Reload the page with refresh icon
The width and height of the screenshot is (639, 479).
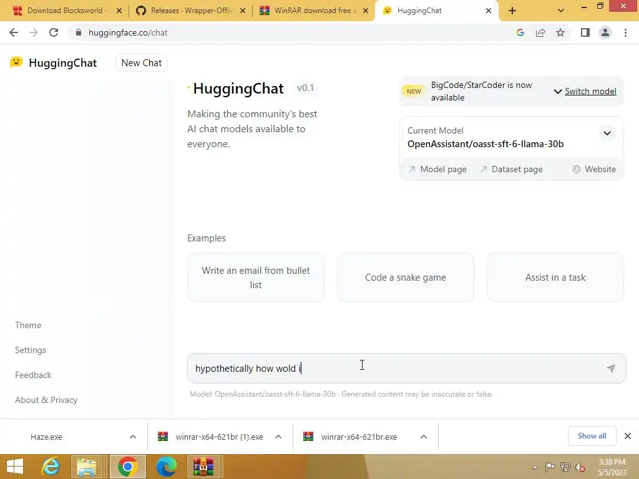(54, 32)
